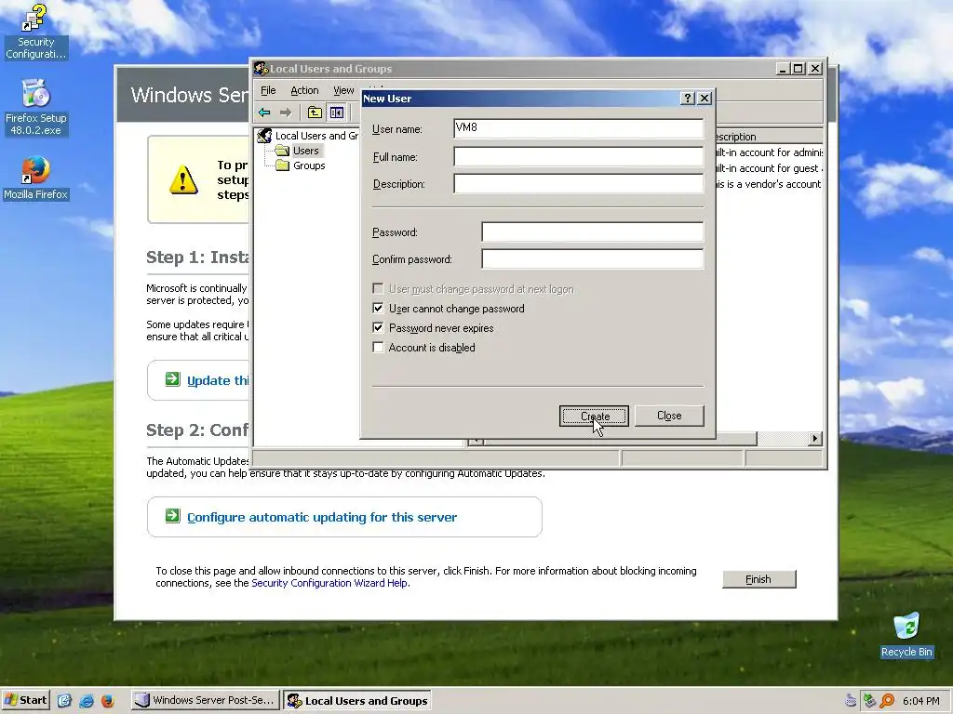Toggle the Show/Hide Console Tree icon
The image size is (953, 714).
[x=337, y=112]
